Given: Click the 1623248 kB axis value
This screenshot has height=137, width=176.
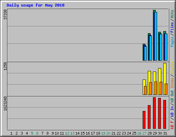Looking at the screenshot, I should click(x=5, y=104).
